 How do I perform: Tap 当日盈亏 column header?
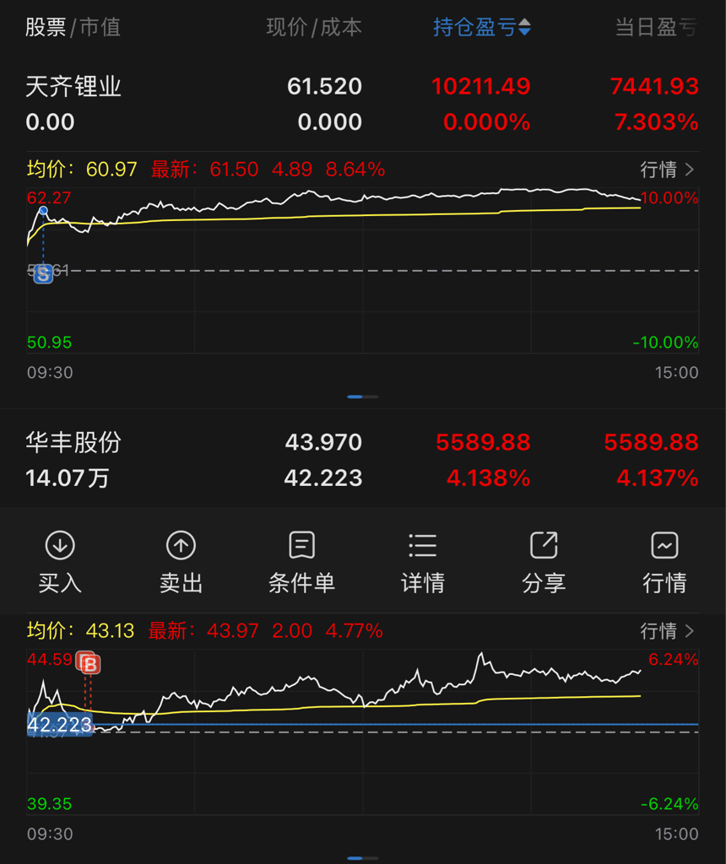click(657, 27)
